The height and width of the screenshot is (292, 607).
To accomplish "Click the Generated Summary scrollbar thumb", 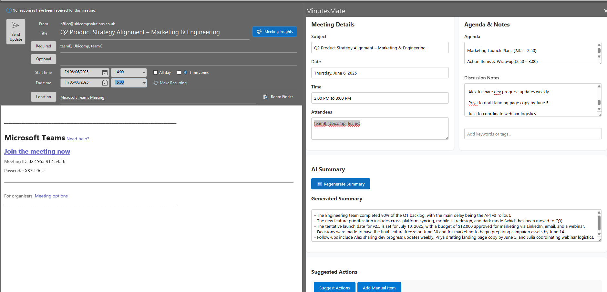I will click(x=599, y=223).
